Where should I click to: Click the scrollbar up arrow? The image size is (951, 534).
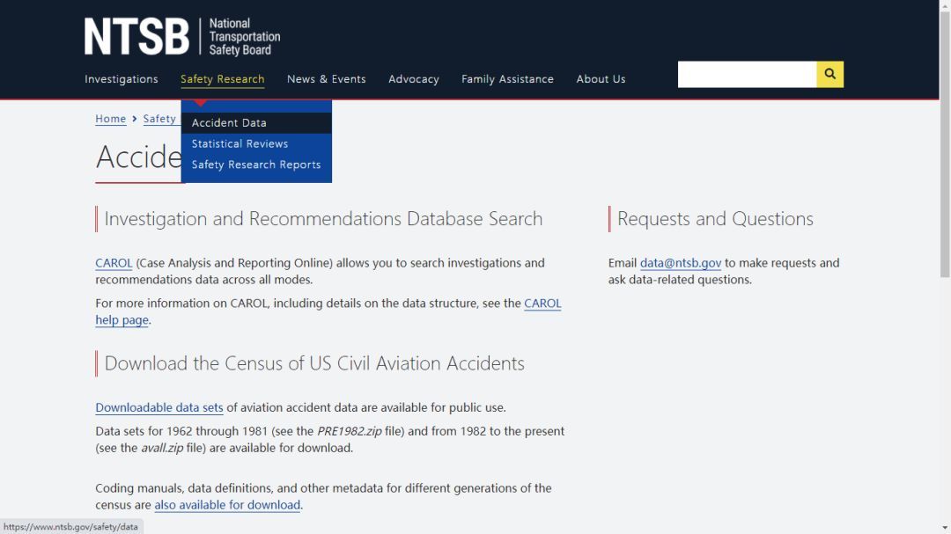[x=945, y=6]
